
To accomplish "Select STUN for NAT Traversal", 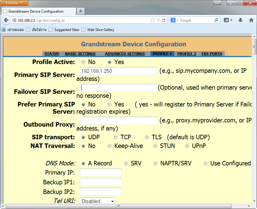I will (155, 146).
